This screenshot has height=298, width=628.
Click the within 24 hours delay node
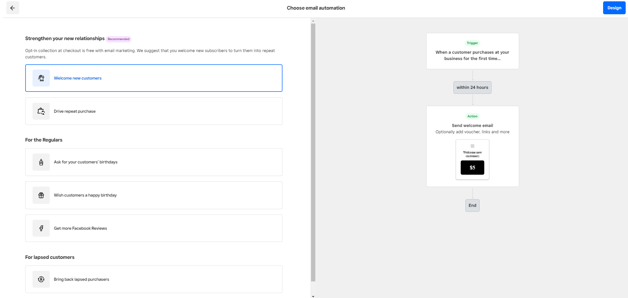[x=472, y=88]
